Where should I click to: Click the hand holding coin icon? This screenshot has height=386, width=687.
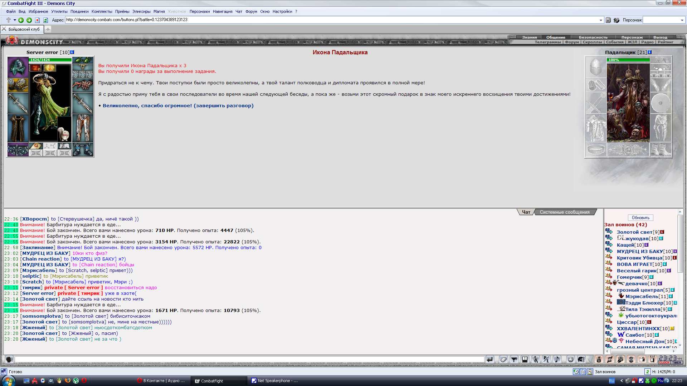(620, 360)
